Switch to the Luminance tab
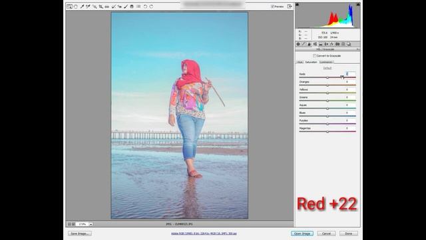The height and width of the screenshot is (240, 426). (325, 62)
